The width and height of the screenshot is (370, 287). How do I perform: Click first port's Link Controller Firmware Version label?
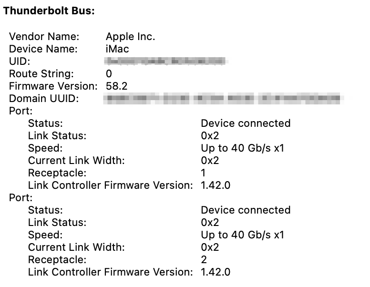click(111, 185)
